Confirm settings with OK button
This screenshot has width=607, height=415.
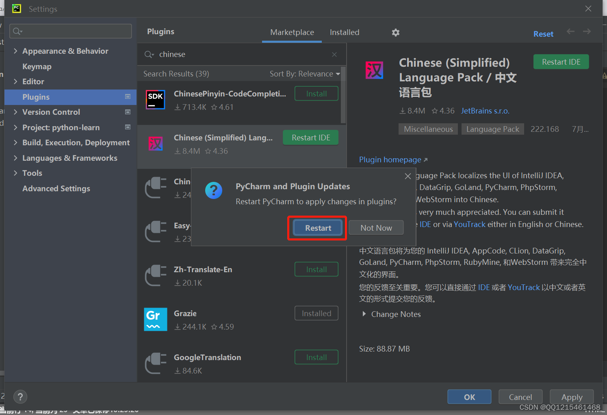coord(469,397)
